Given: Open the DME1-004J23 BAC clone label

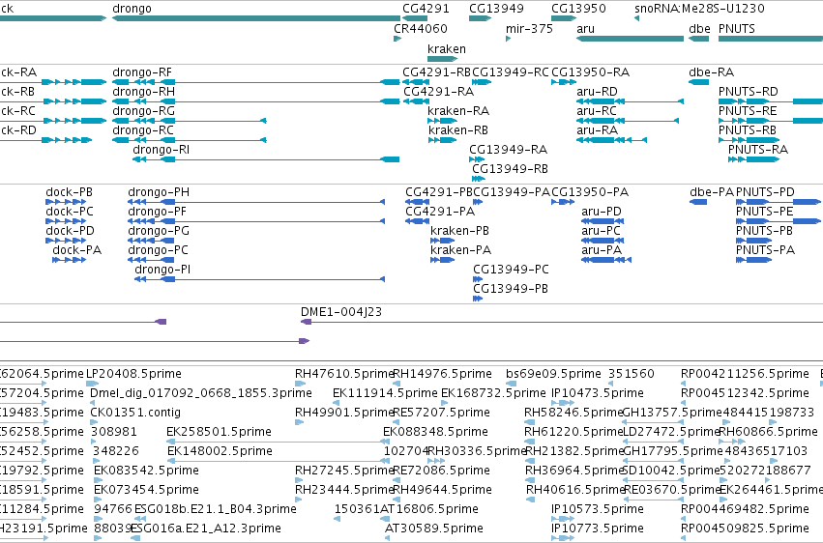Looking at the screenshot, I should click(341, 312).
